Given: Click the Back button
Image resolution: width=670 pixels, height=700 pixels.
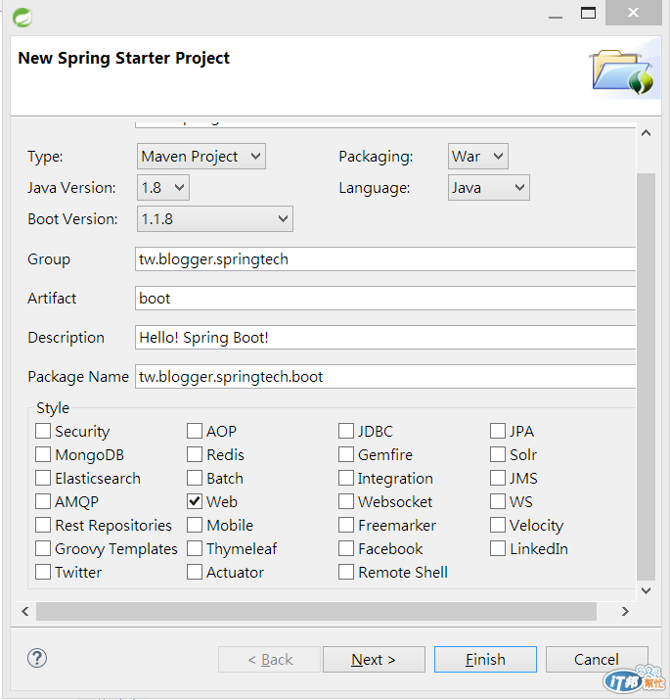Looking at the screenshot, I should [269, 660].
